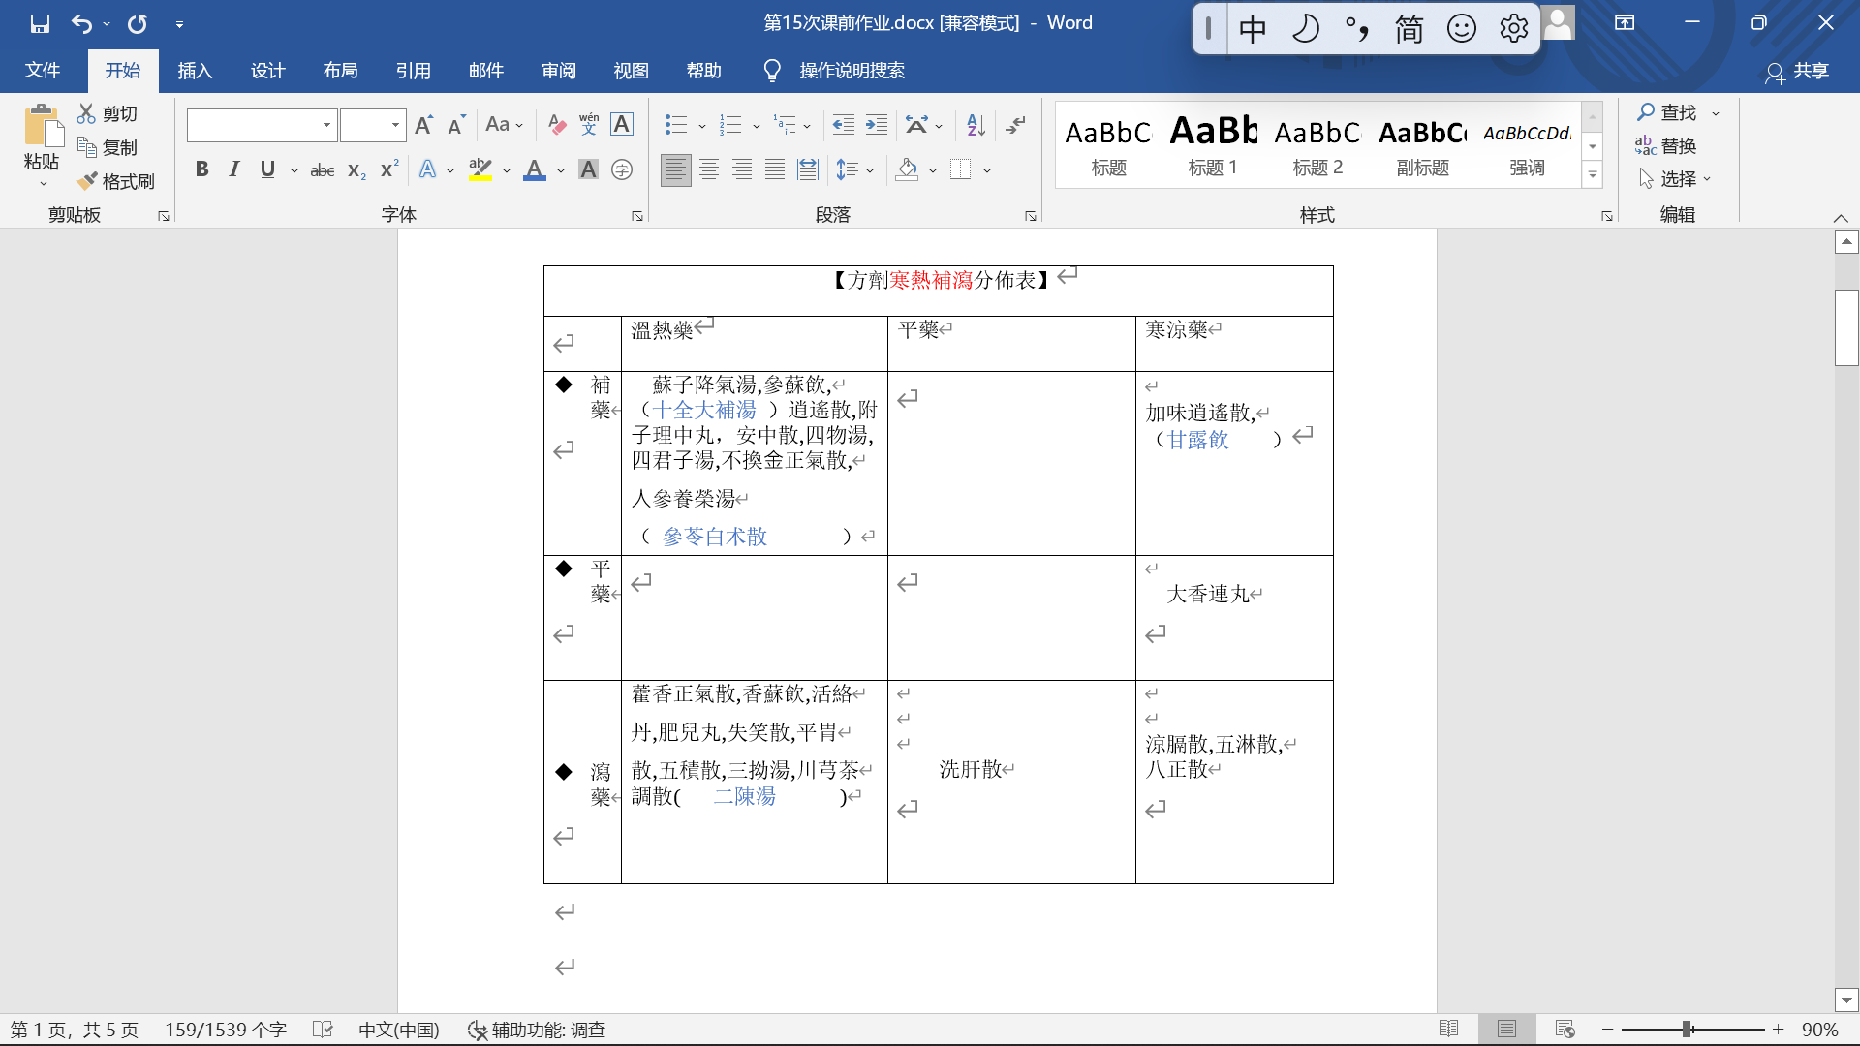Click the character border A icon
Viewport: 1860px width, 1046px height.
point(622,125)
